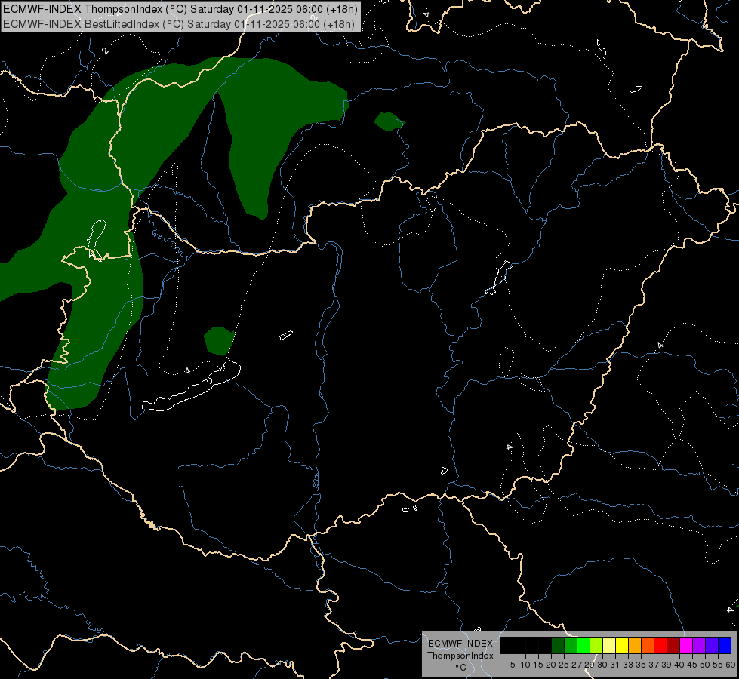Click the bright green 27–29 legend swatch
This screenshot has width=739, height=679.
(x=584, y=645)
